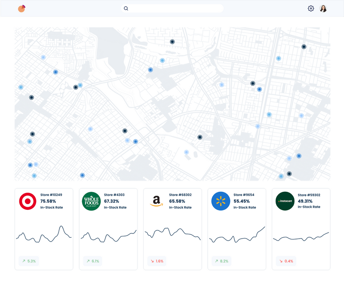Click inside the search input field
Image resolution: width=344 pixels, height=285 pixels.
coord(172,8)
